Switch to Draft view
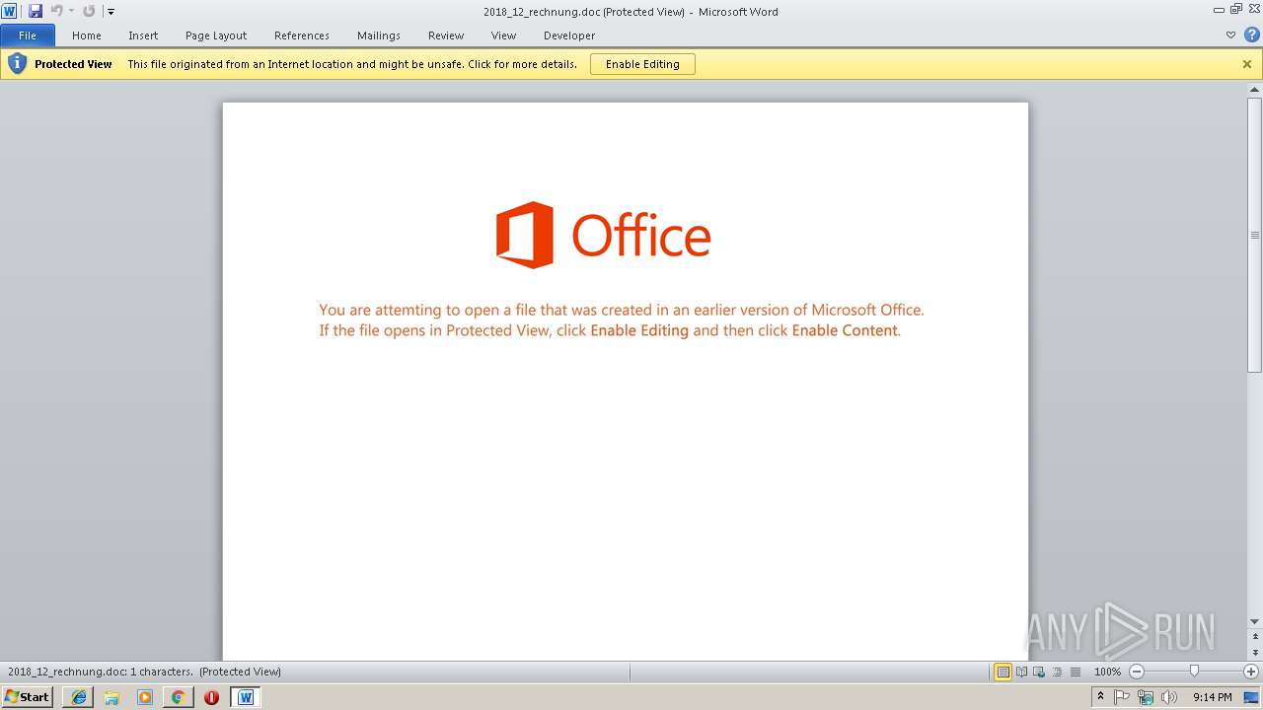The height and width of the screenshot is (710, 1263). click(x=1075, y=672)
